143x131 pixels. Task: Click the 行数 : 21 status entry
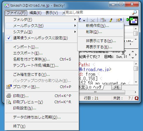point(91,98)
